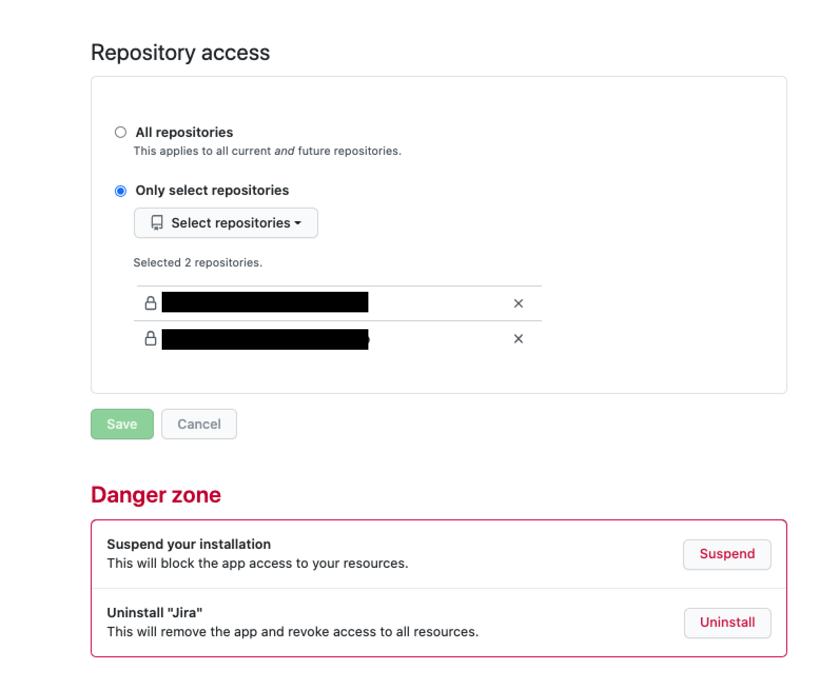Click the 'All repositories' label
Viewport: 820px width, 690px height.
click(x=184, y=132)
